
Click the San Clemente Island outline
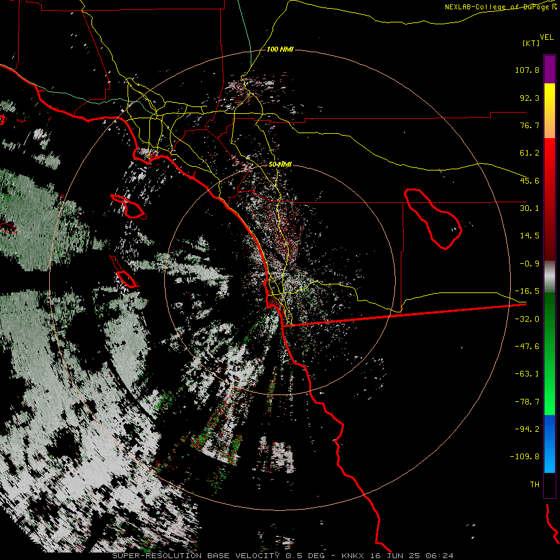124,272
